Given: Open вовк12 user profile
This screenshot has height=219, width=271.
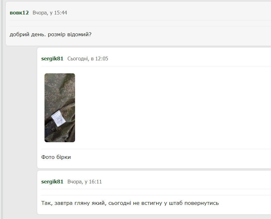Looking at the screenshot, I should click(19, 13).
